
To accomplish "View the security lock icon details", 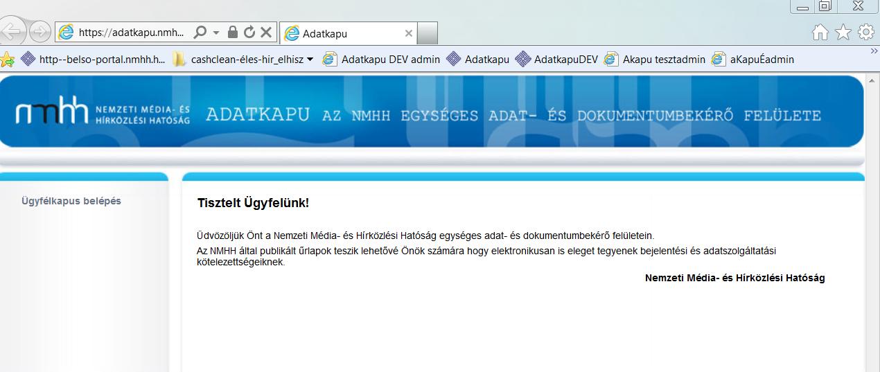I will [x=234, y=32].
